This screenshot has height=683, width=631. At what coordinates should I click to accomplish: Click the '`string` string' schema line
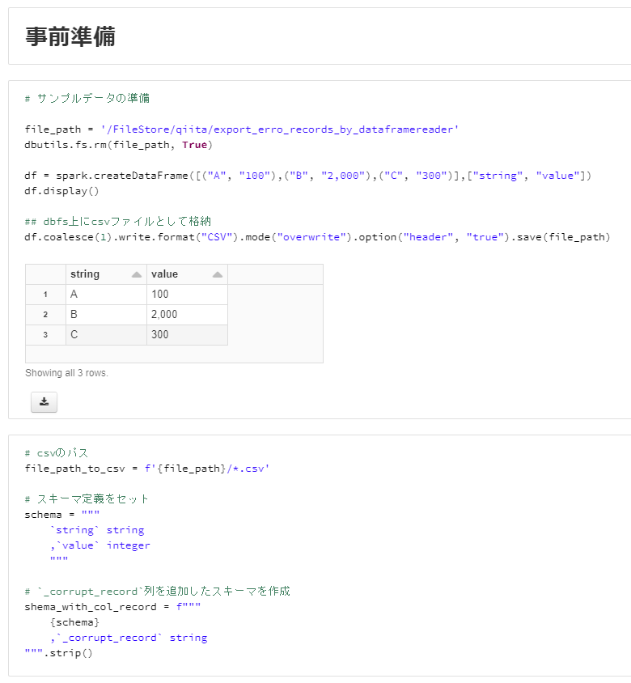tap(97, 530)
